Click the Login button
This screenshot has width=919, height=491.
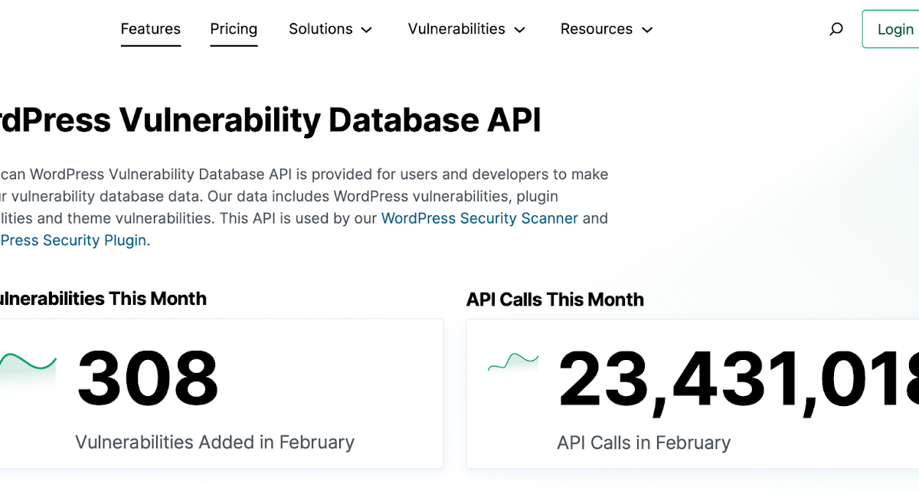tap(891, 29)
